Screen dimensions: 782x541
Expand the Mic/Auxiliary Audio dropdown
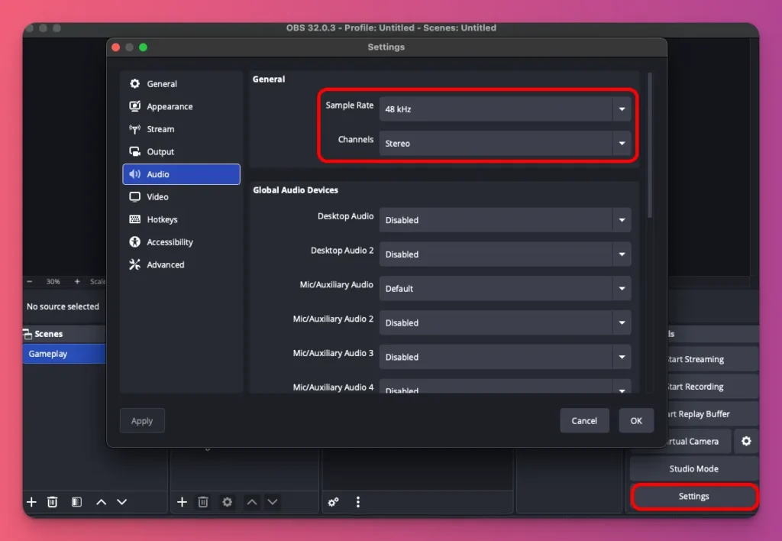504,288
